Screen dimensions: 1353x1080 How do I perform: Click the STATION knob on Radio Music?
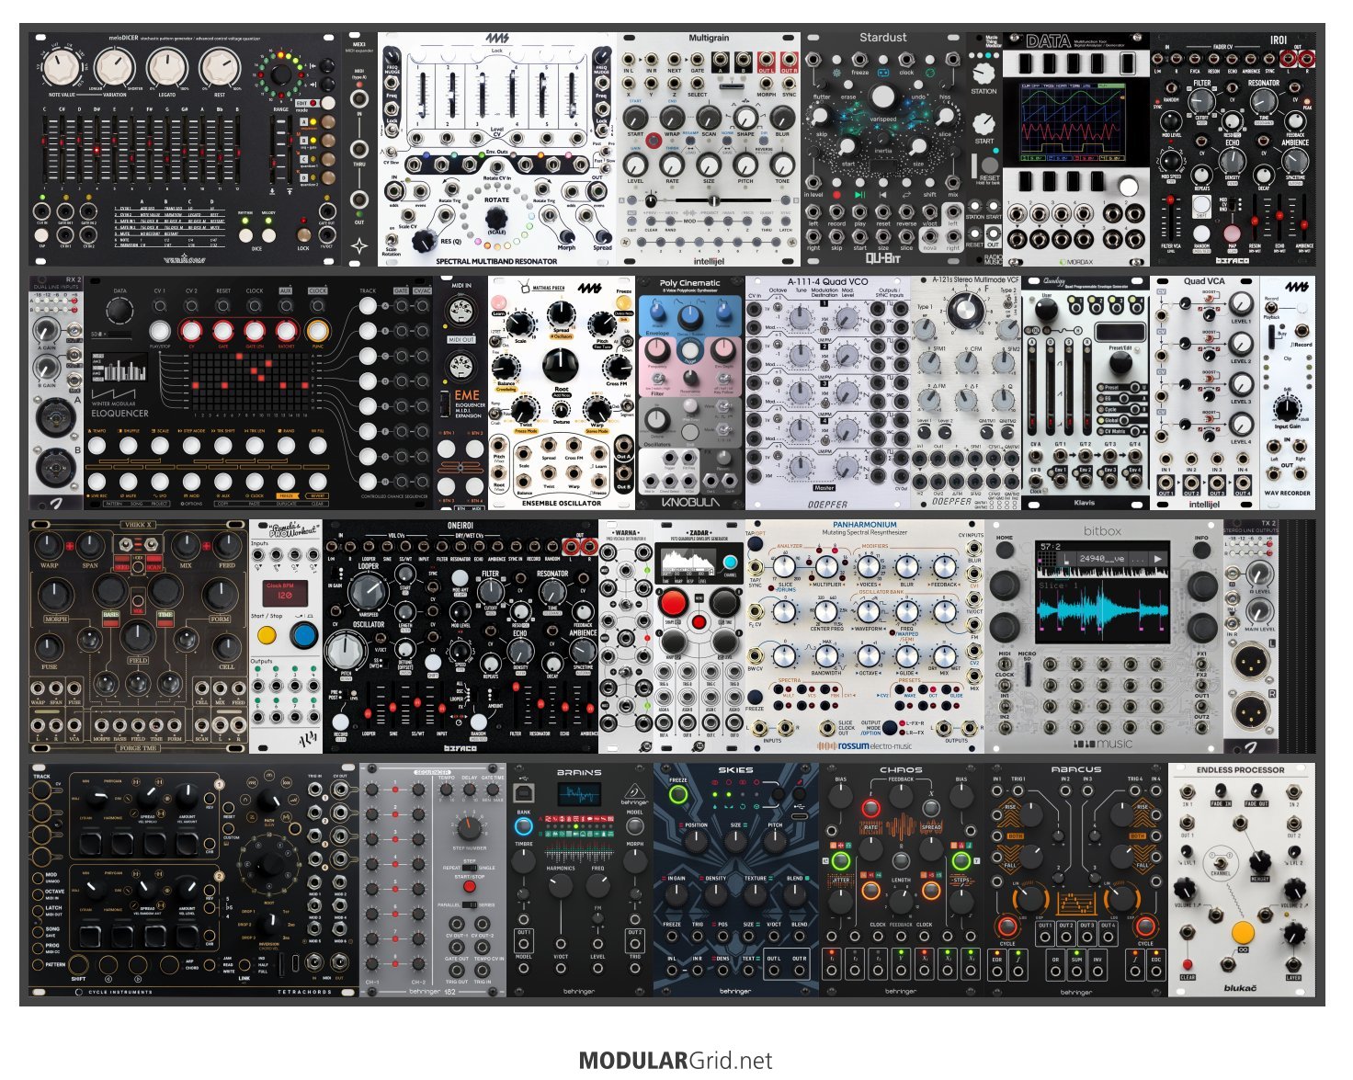[983, 73]
